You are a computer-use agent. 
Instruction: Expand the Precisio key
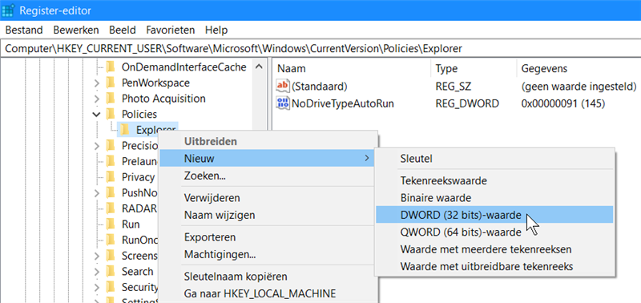[x=96, y=146]
